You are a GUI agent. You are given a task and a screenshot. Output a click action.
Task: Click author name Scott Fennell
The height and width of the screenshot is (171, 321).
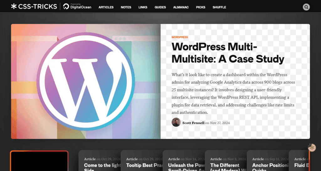coord(193,123)
